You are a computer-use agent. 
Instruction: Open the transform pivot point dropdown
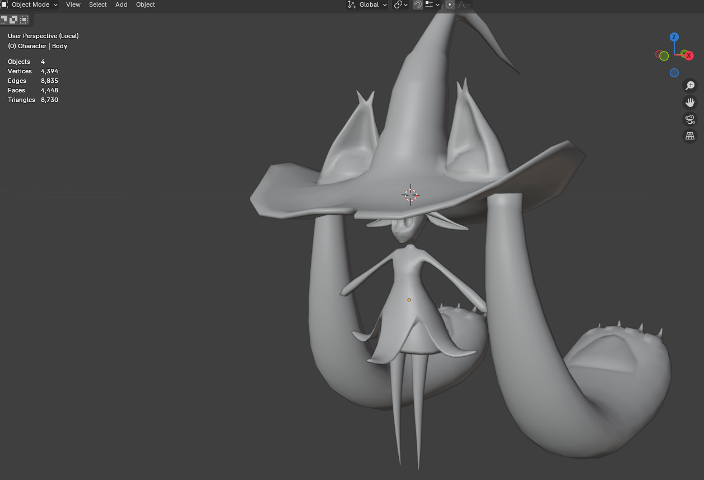point(400,4)
